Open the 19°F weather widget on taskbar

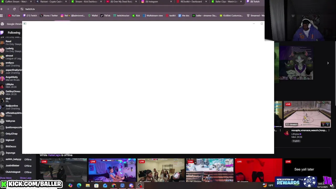[268, 185]
